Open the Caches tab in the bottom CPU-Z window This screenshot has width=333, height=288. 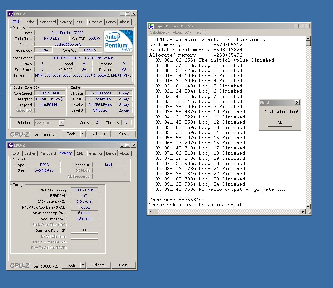click(x=30, y=153)
